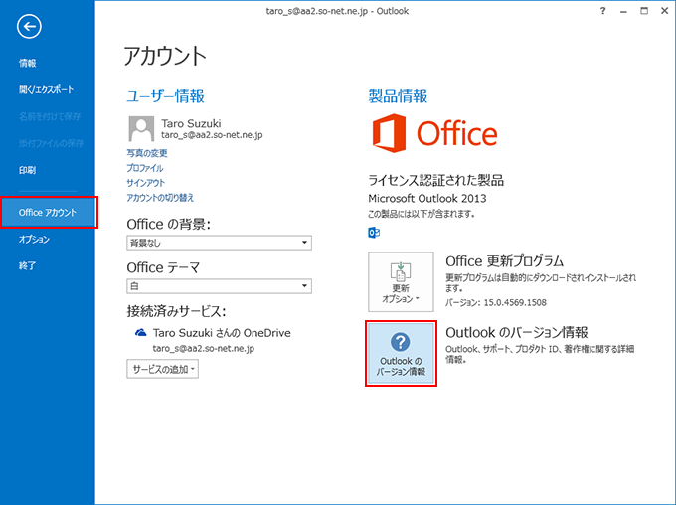
Task: Select 開く/エクスポート in sidebar
Action: click(46, 89)
